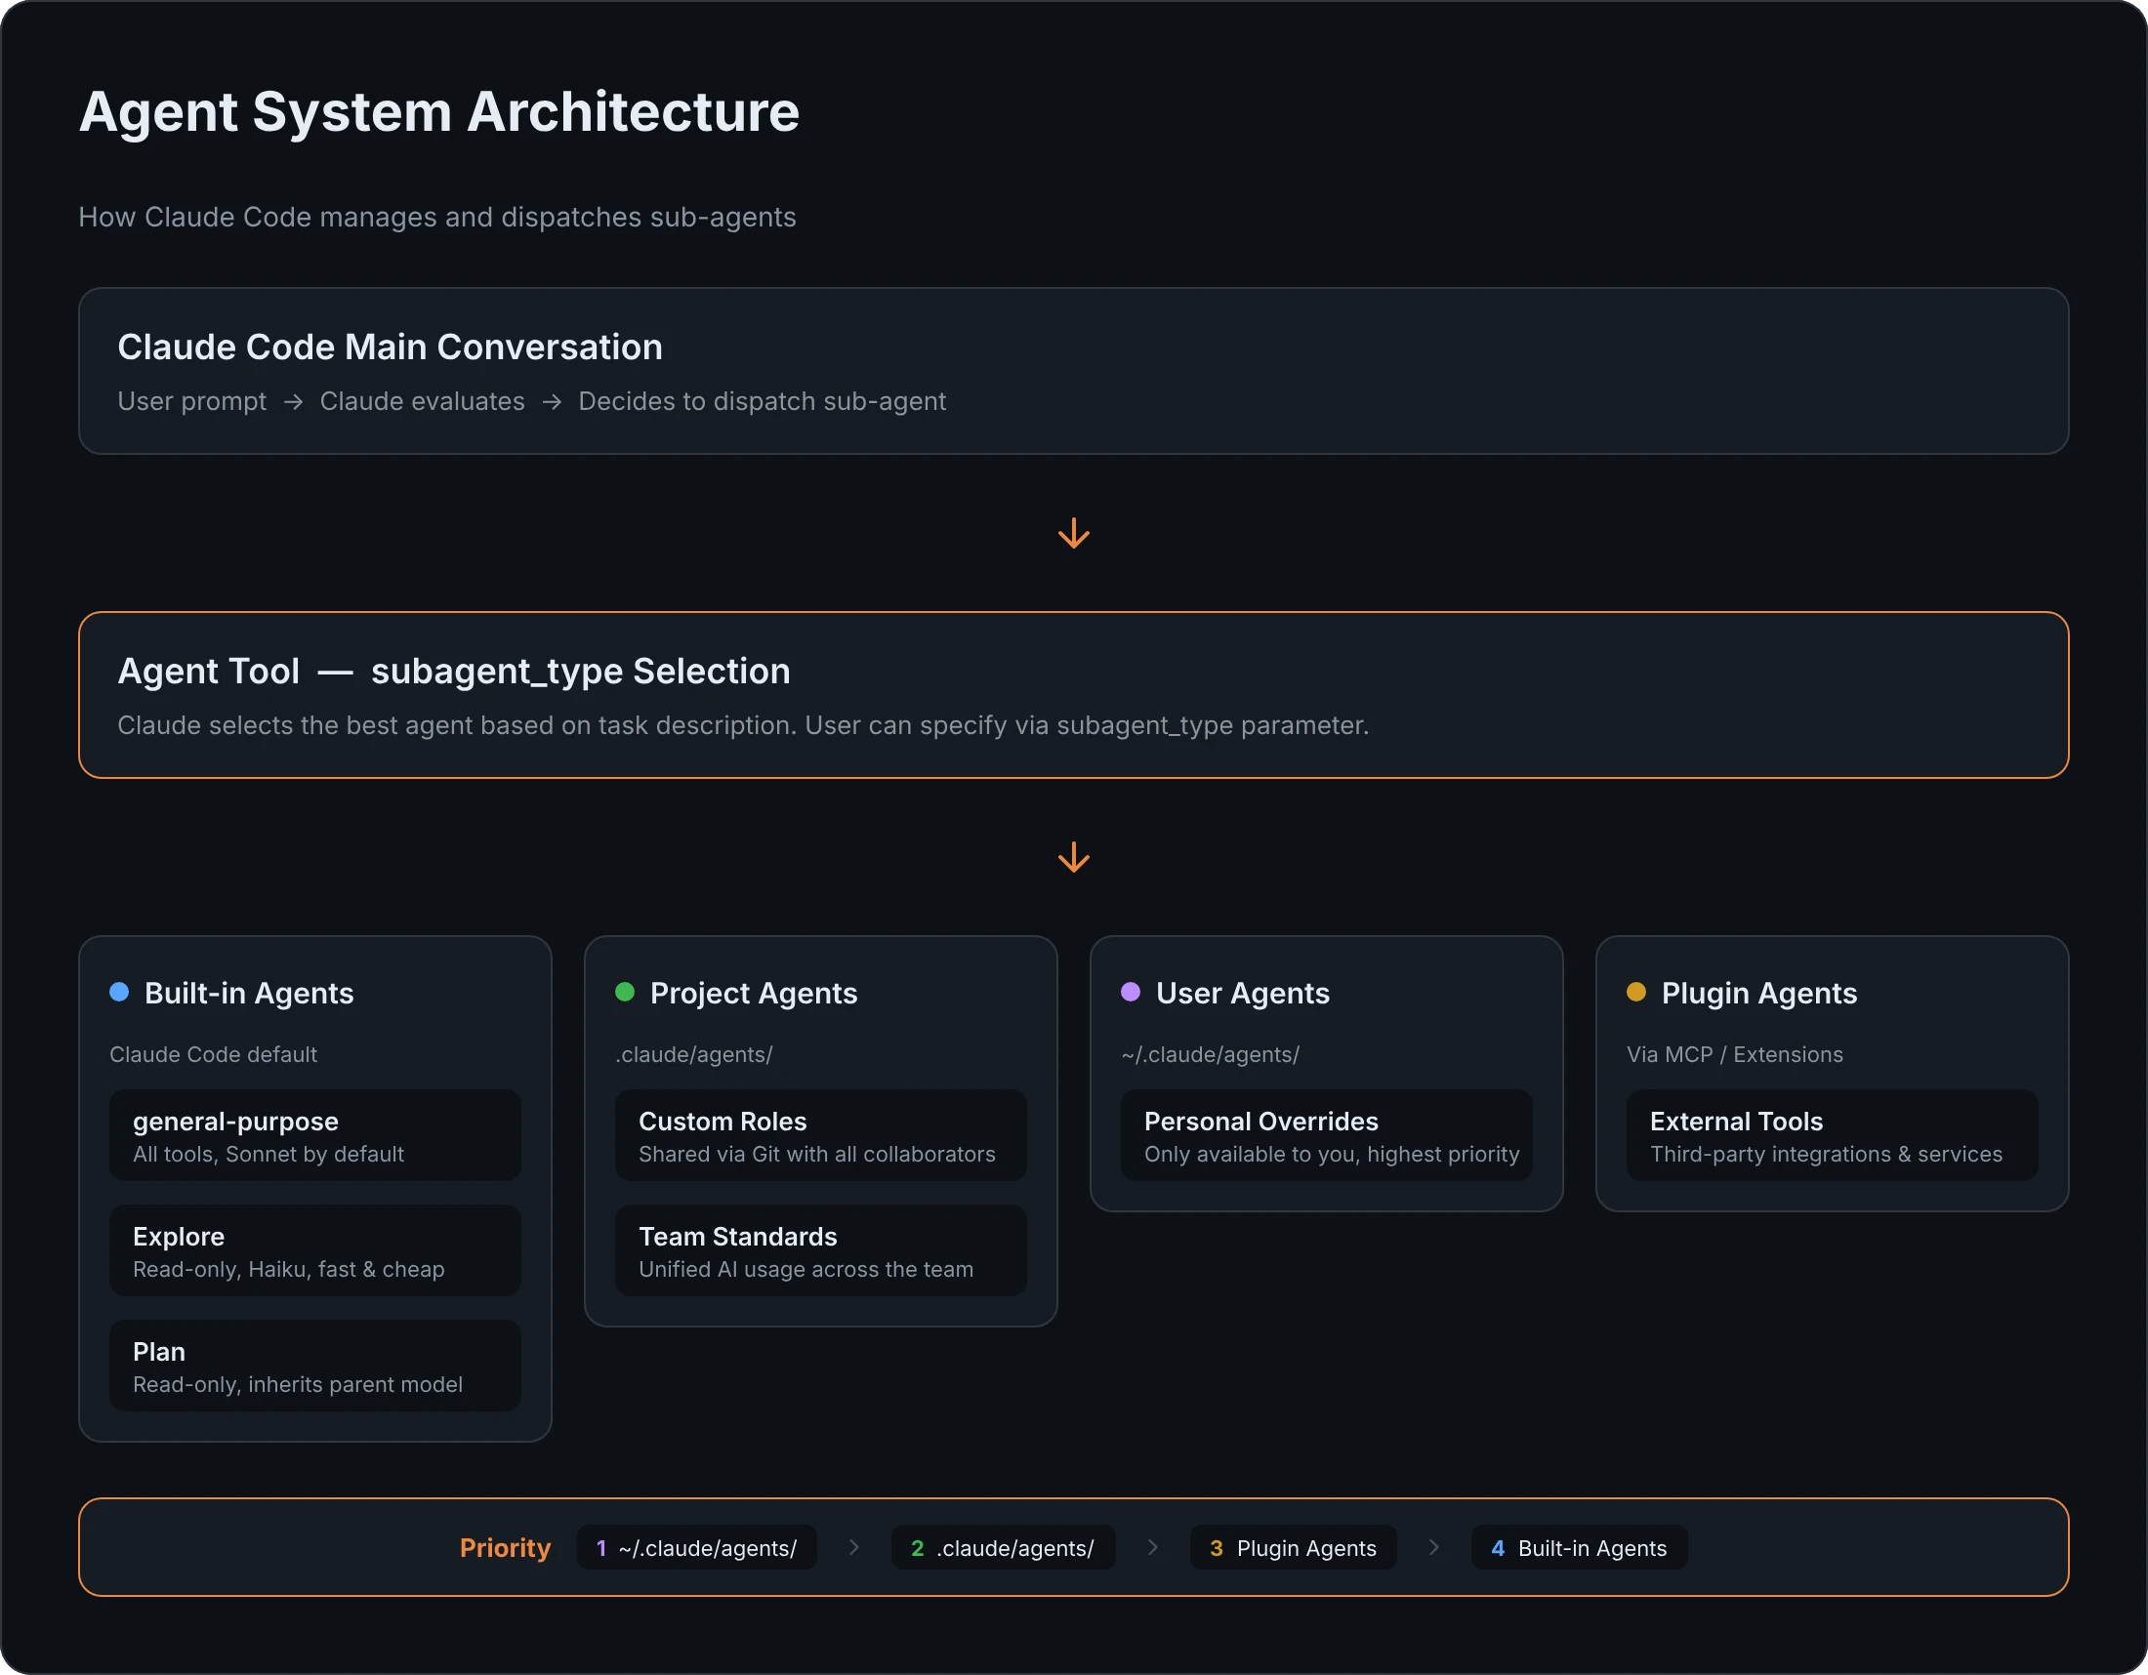Click the 'Plan' agent name
The height and width of the screenshot is (1675, 2148).
[x=159, y=1352]
